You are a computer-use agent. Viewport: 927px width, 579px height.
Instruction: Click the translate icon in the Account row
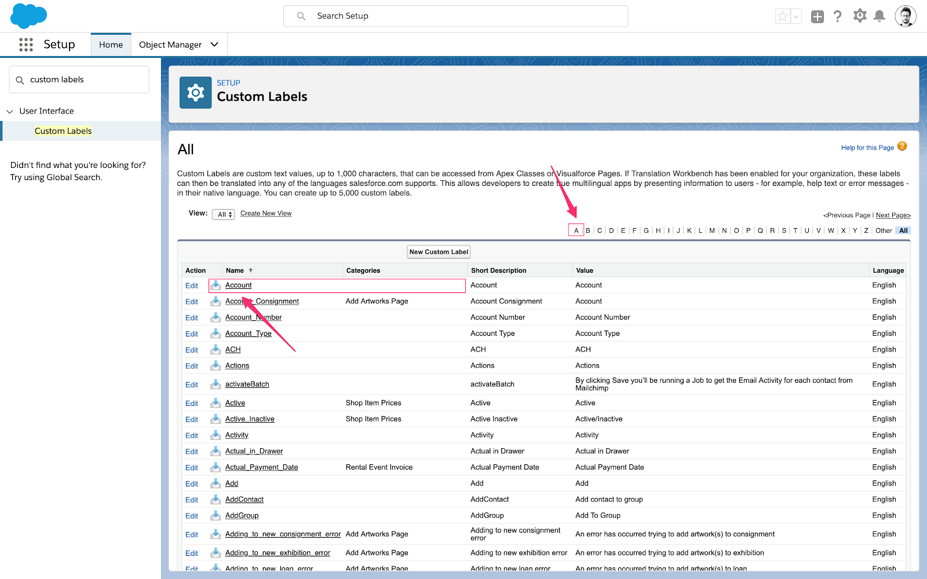pos(216,285)
